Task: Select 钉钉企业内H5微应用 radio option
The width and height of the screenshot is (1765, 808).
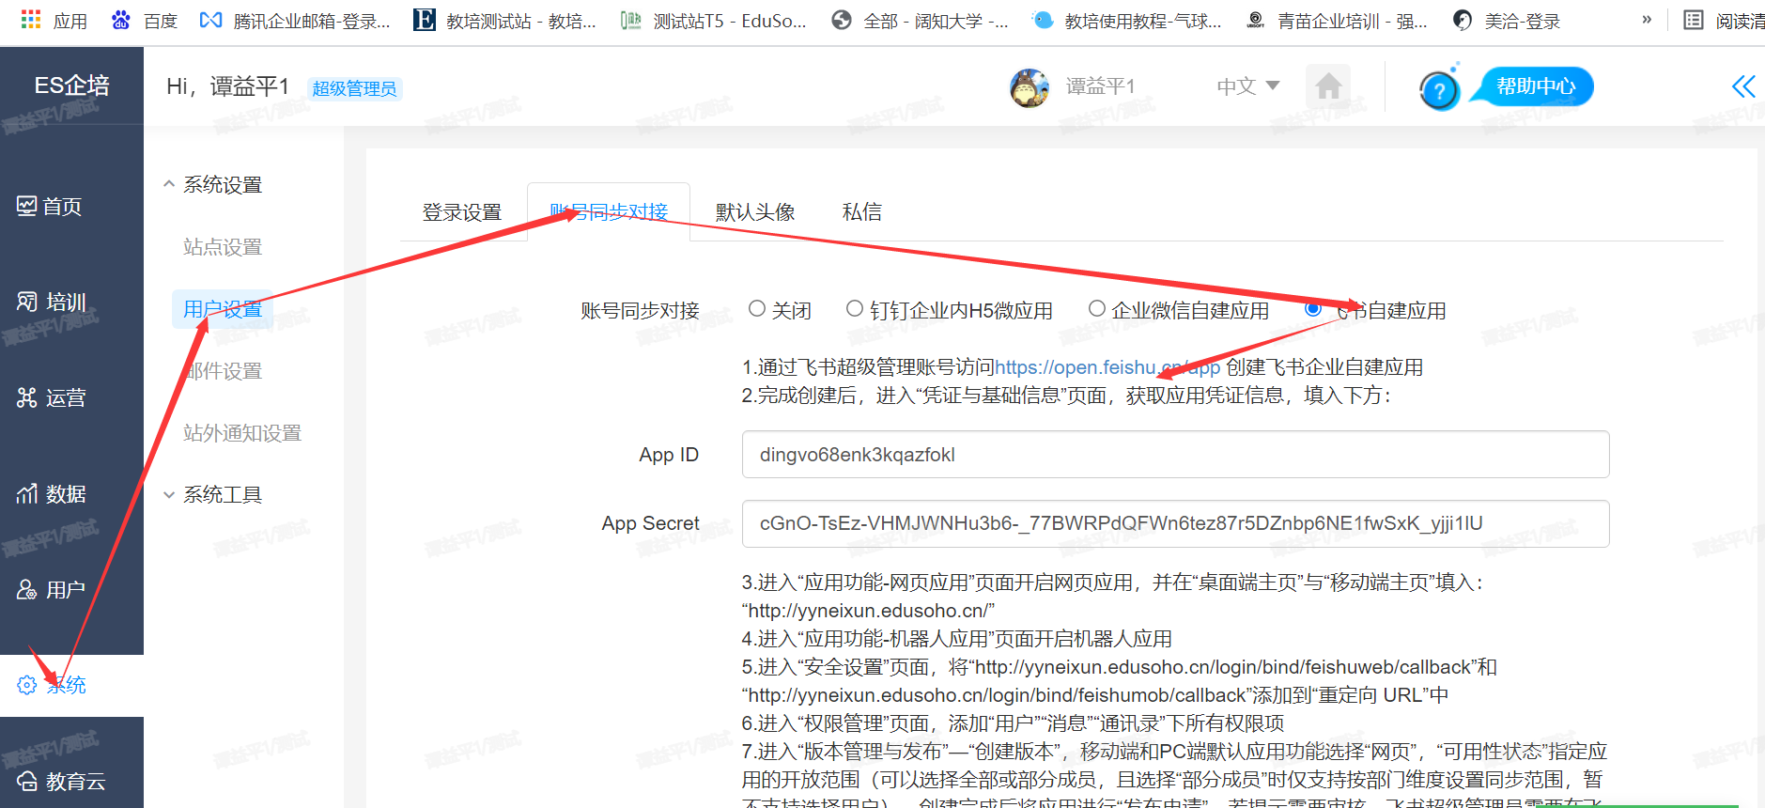Action: [855, 309]
